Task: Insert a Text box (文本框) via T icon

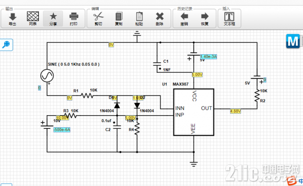Action: (229, 17)
